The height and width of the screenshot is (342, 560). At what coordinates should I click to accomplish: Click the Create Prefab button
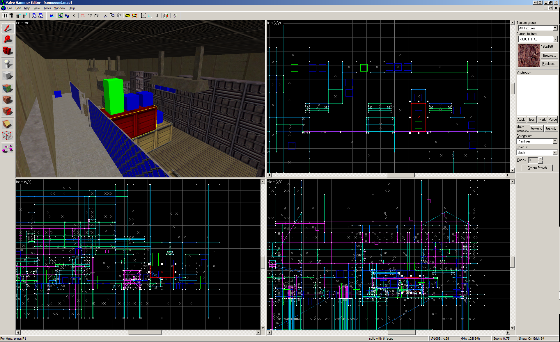coord(537,168)
